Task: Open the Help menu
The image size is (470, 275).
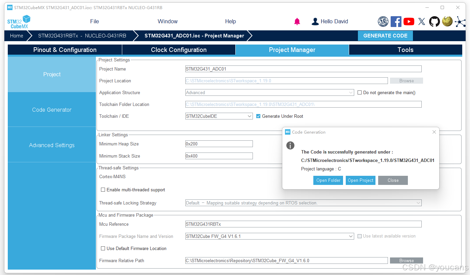Action: tap(230, 22)
